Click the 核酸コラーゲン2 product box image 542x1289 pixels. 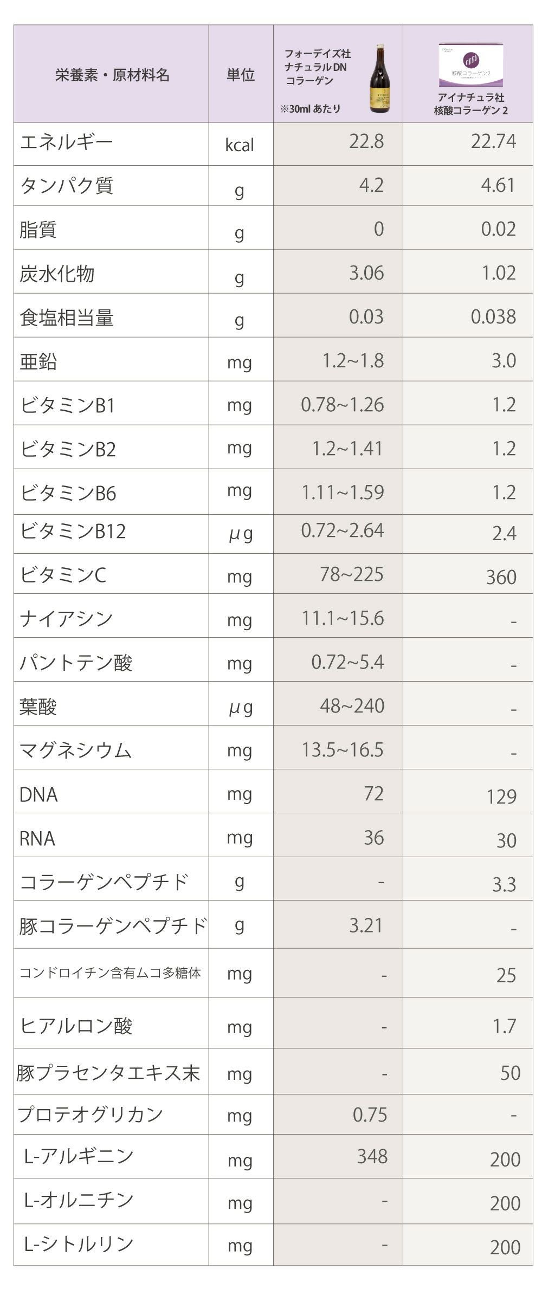[470, 65]
